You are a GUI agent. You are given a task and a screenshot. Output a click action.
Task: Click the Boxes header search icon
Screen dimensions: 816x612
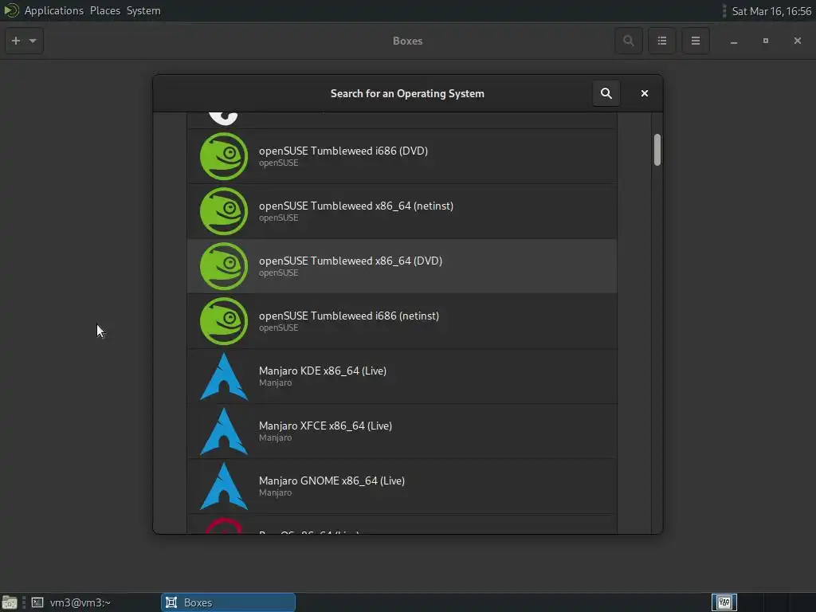[x=629, y=41]
